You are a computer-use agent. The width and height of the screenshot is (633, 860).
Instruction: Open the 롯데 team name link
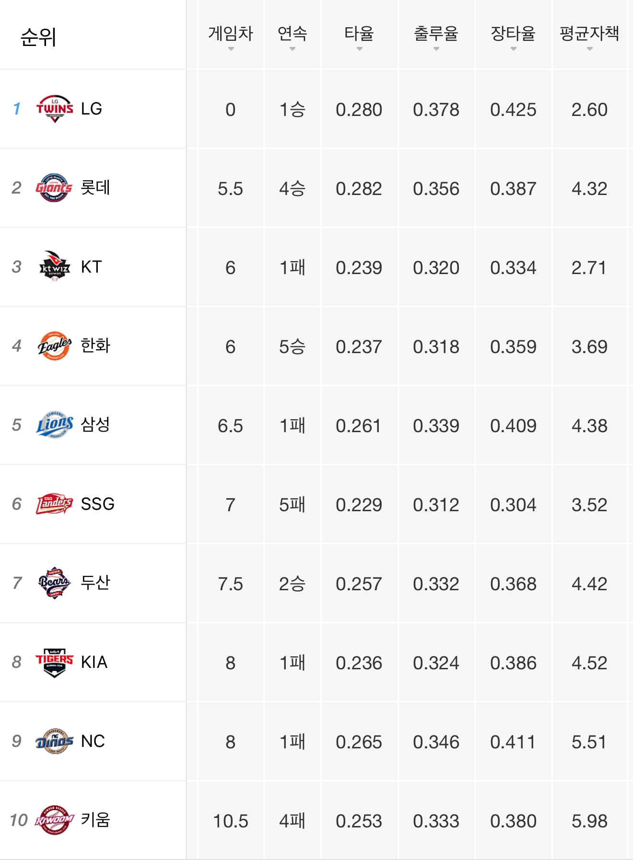(x=95, y=187)
